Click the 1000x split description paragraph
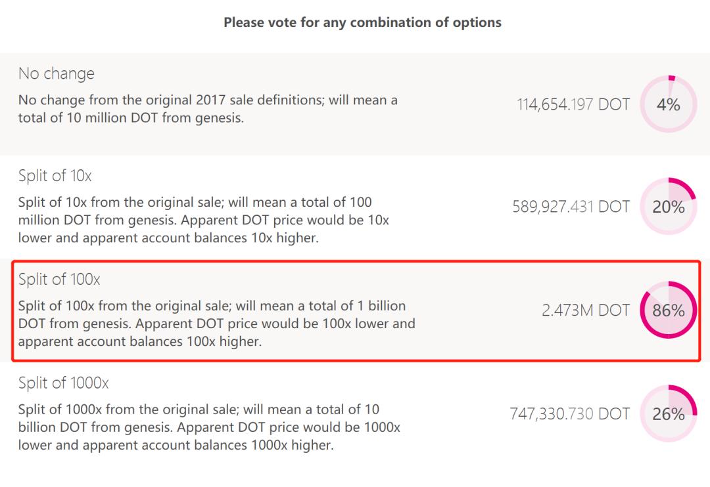 click(209, 427)
